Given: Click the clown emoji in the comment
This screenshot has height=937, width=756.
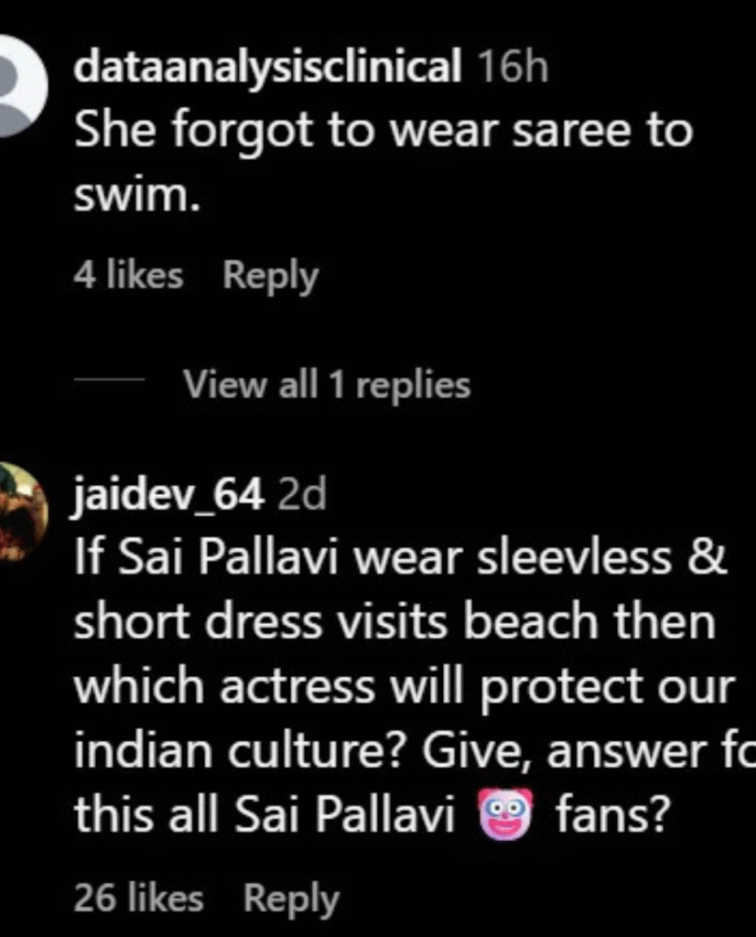Looking at the screenshot, I should coord(505,813).
